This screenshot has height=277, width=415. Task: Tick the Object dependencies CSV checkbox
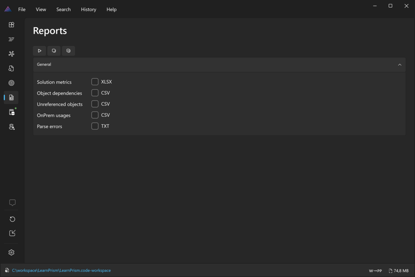[95, 93]
